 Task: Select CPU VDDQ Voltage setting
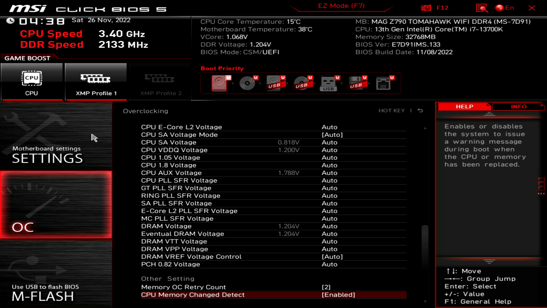[x=274, y=150]
